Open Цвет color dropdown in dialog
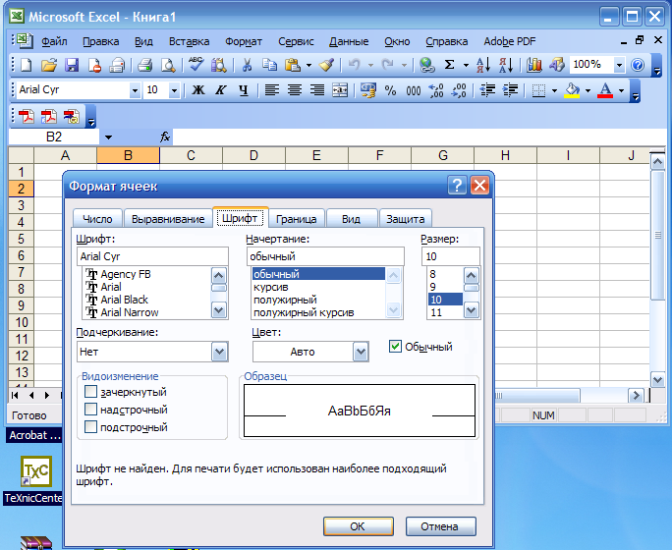The height and width of the screenshot is (550, 672). (361, 352)
